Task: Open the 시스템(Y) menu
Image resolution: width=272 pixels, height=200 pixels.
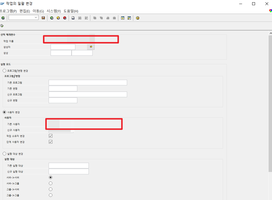Action: click(54, 11)
